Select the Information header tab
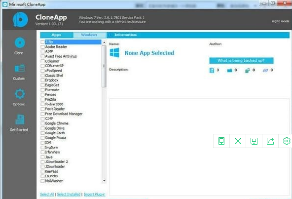 click(198, 35)
